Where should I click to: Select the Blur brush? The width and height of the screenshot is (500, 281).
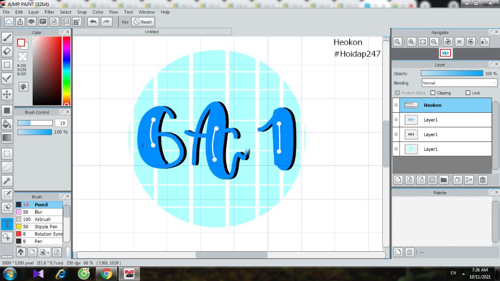coord(39,212)
